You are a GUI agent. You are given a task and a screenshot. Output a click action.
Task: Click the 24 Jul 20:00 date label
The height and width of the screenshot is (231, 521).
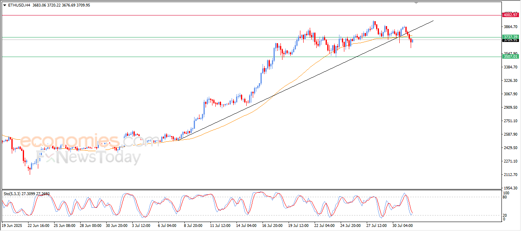click(351, 225)
